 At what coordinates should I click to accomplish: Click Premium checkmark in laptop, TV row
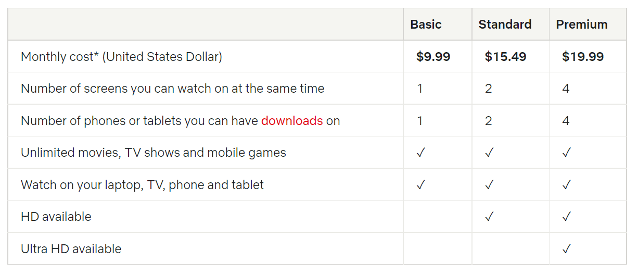pos(567,185)
